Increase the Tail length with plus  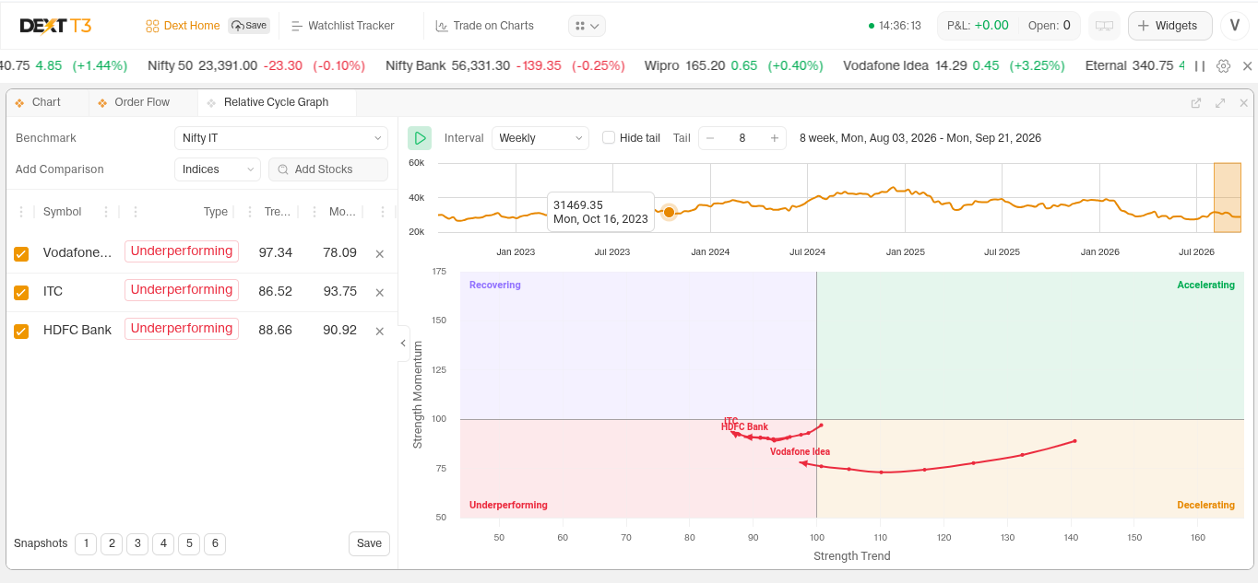pos(775,138)
